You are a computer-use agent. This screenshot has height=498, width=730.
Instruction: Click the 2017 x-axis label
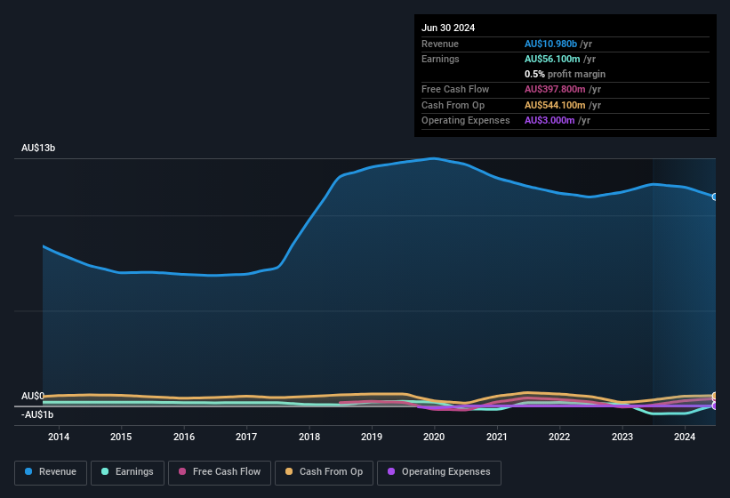(x=246, y=437)
